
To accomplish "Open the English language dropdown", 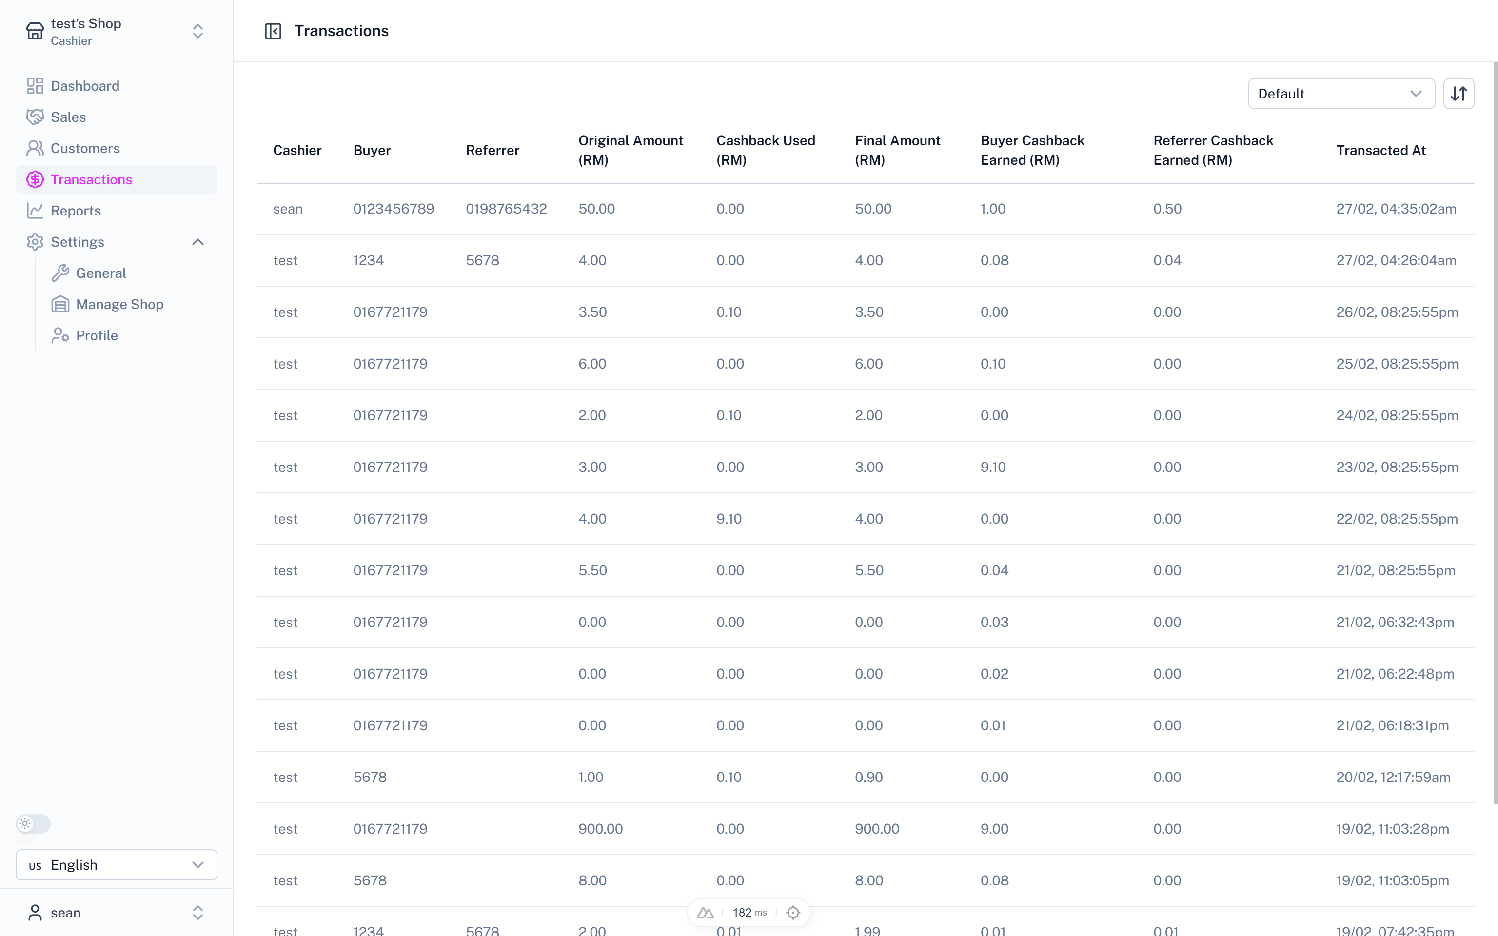I will click(x=117, y=865).
